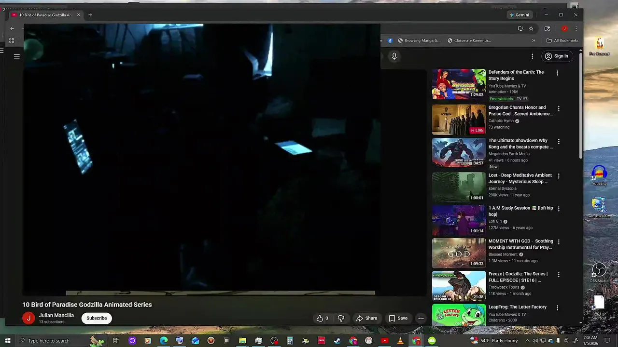
Task: Open the YouTube hamburger guide menu
Action: click(16, 56)
